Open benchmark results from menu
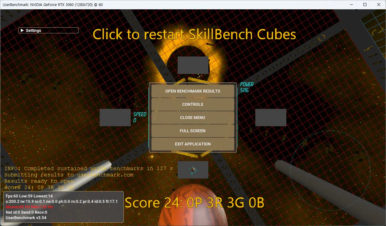Screen dimensions: 386x226 [193, 91]
